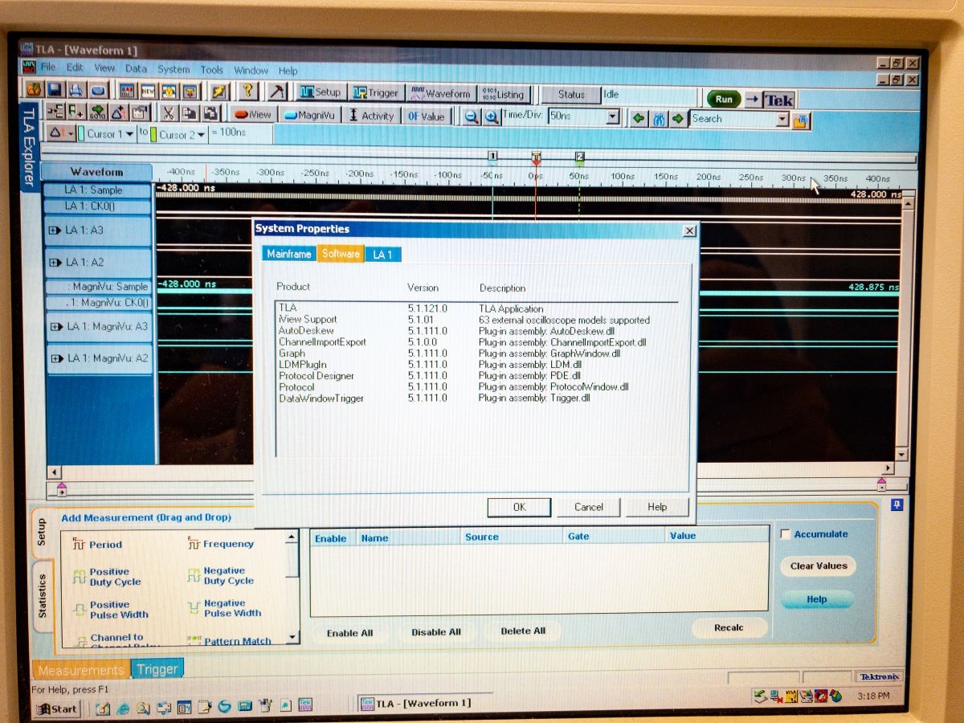This screenshot has width=964, height=723.
Task: Toggle the Activity indicator button
Action: (371, 116)
